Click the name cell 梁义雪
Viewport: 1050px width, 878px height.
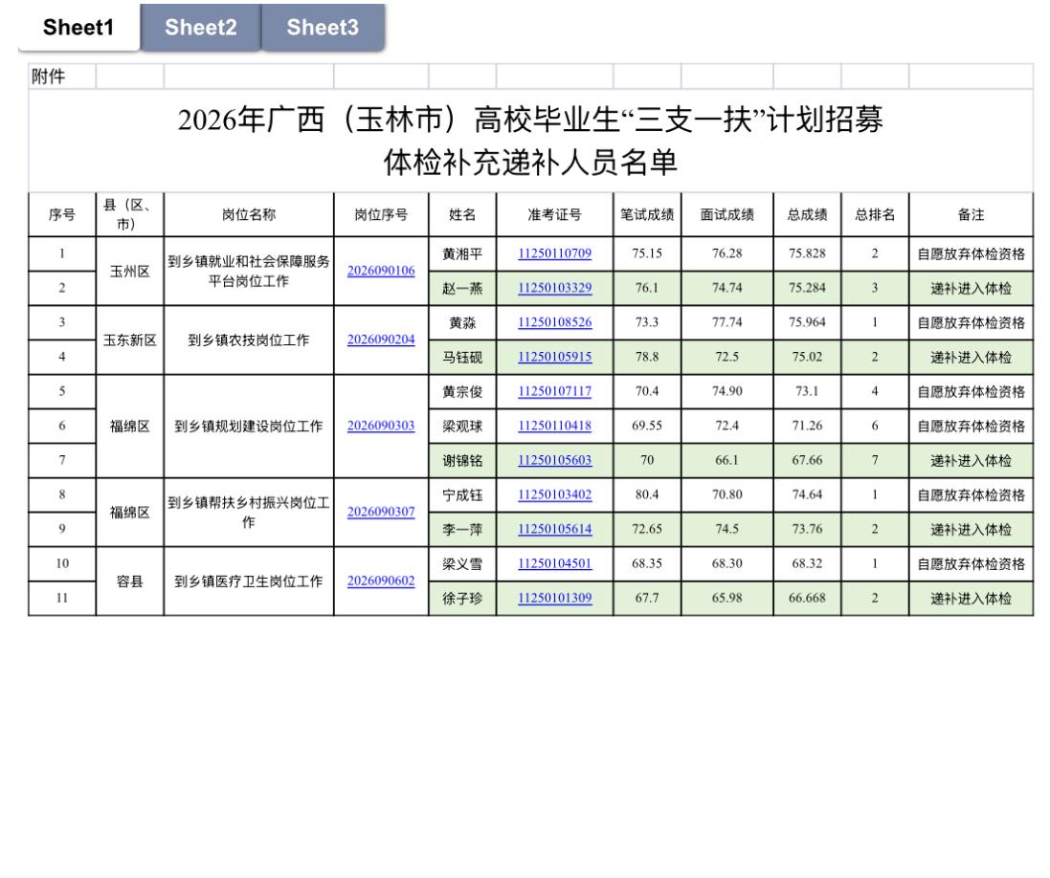[x=462, y=563]
